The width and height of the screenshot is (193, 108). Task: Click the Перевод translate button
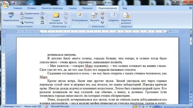[x=27, y=22]
